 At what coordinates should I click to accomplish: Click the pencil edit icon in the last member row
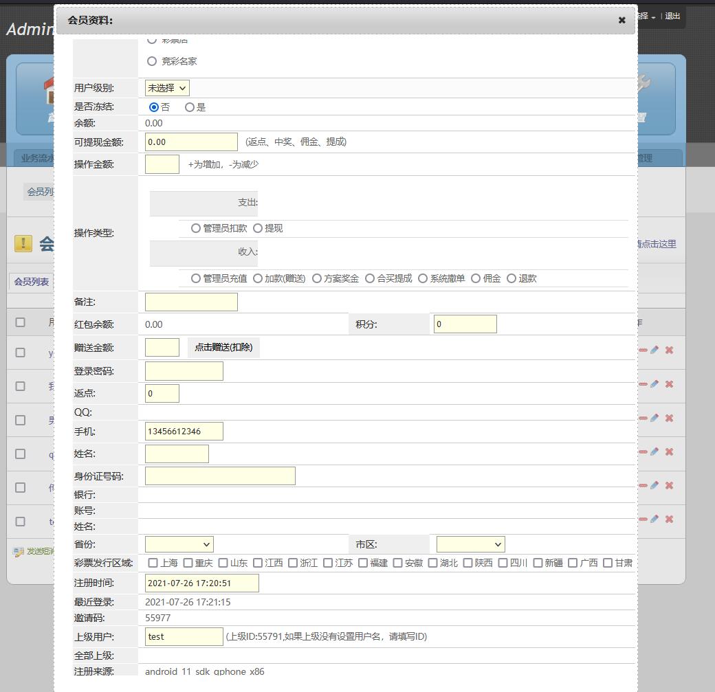pyautogui.click(x=654, y=519)
